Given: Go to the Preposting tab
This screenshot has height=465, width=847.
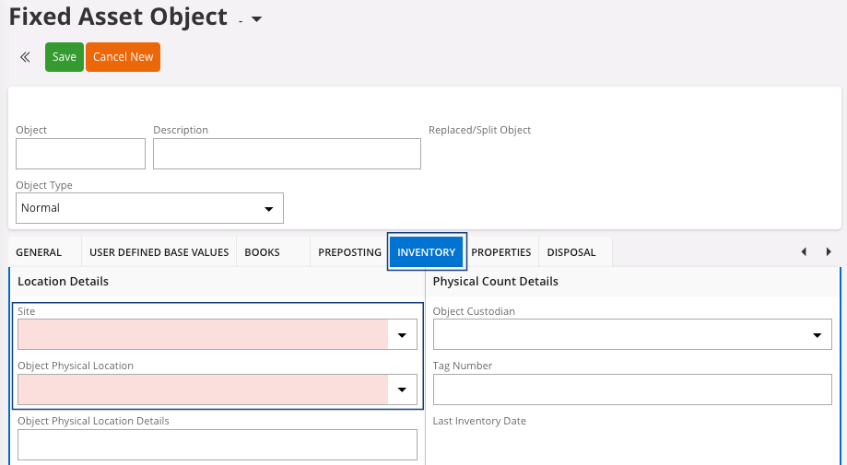Looking at the screenshot, I should pyautogui.click(x=349, y=252).
